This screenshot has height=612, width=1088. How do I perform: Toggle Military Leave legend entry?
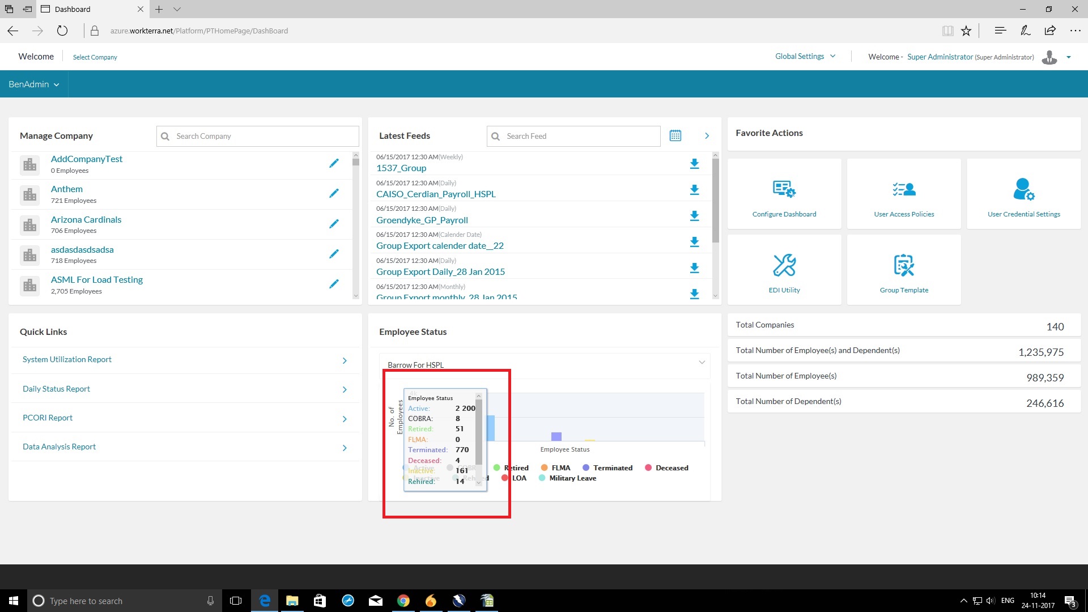[x=572, y=478]
